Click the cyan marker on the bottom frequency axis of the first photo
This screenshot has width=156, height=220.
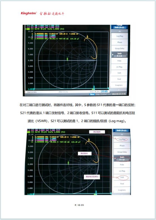pos(94,87)
